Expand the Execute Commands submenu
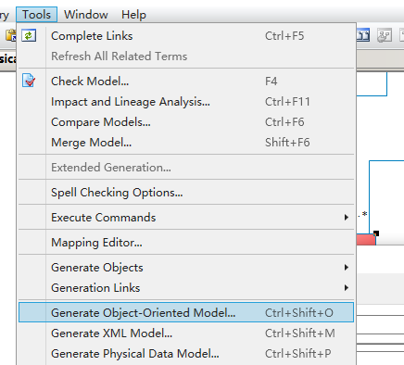404x365 pixels. pyautogui.click(x=186, y=218)
